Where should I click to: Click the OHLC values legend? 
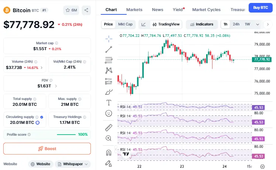click(x=175, y=36)
